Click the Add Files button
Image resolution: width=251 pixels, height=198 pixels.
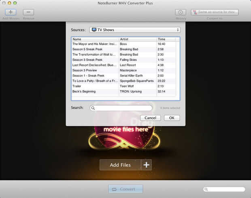[120, 165]
